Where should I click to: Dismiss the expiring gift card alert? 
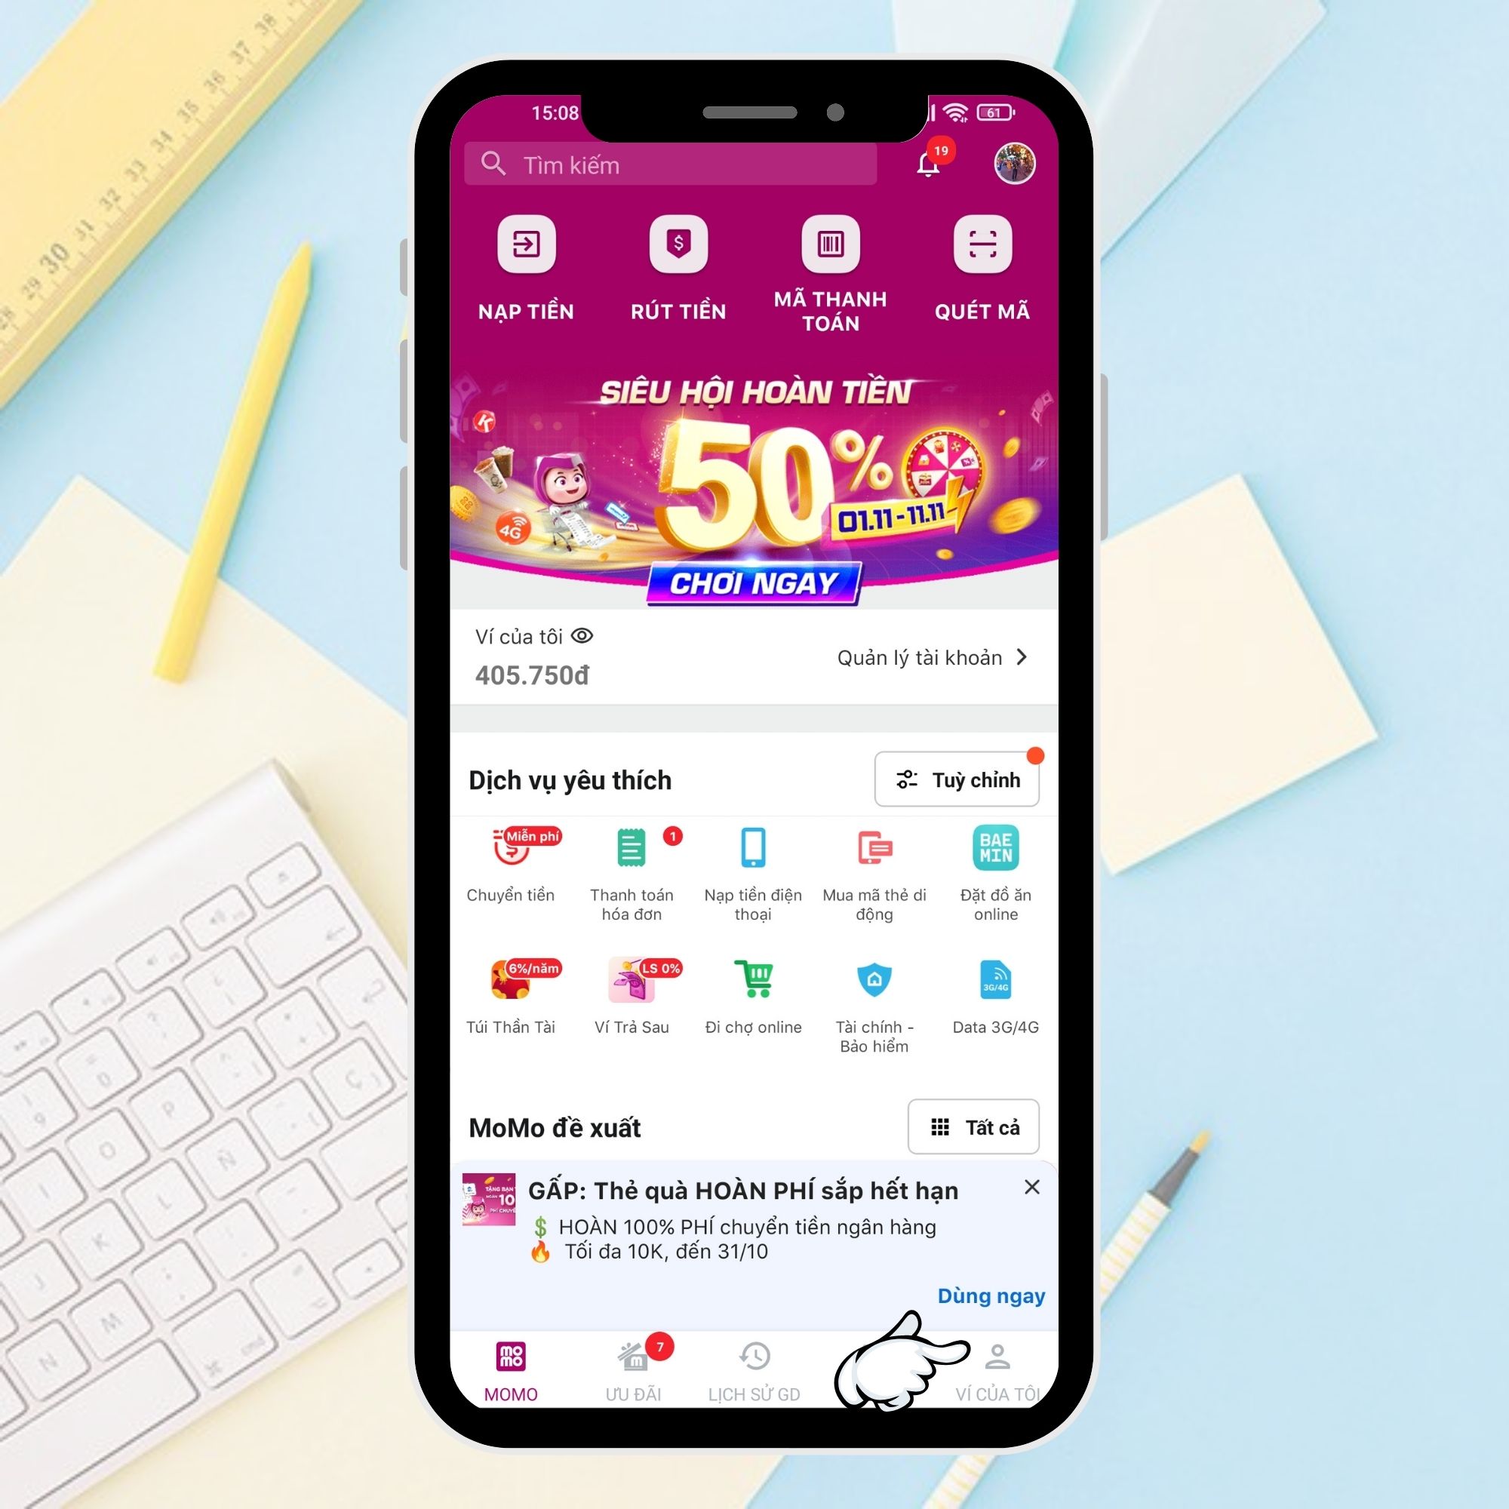(x=1035, y=1185)
